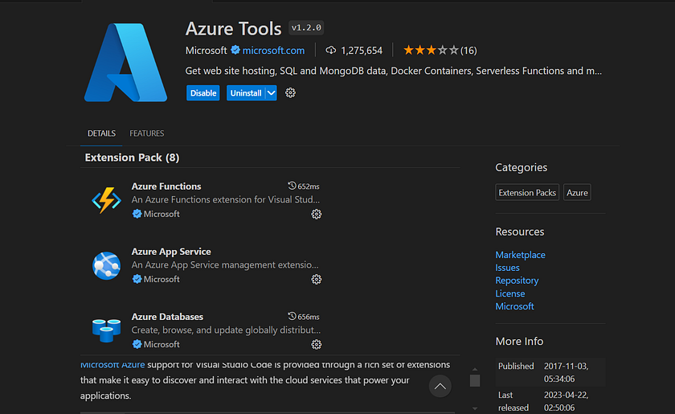Uninstall the Azure Tools extension
This screenshot has width=675, height=414.
coord(245,93)
